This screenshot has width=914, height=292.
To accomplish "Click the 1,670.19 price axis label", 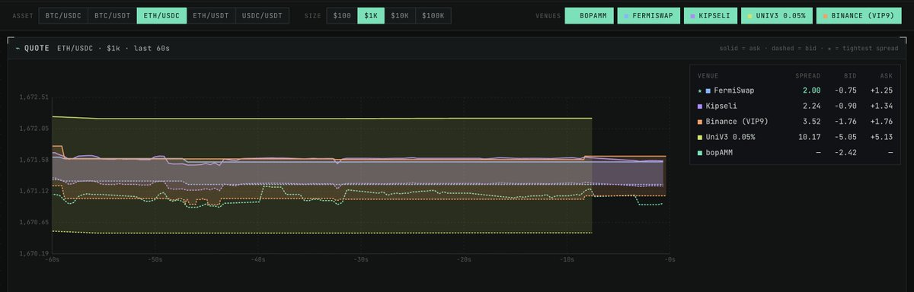I will point(34,253).
